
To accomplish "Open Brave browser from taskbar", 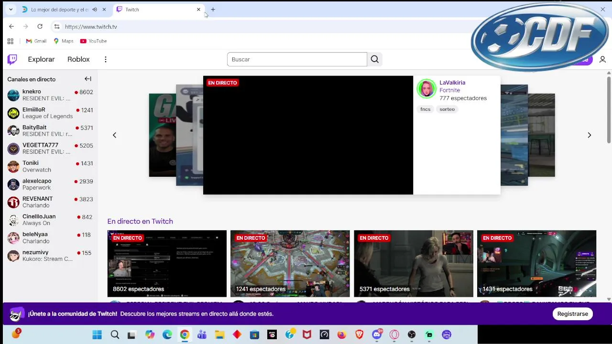I will [359, 335].
